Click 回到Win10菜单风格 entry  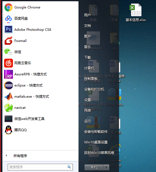click(99, 153)
